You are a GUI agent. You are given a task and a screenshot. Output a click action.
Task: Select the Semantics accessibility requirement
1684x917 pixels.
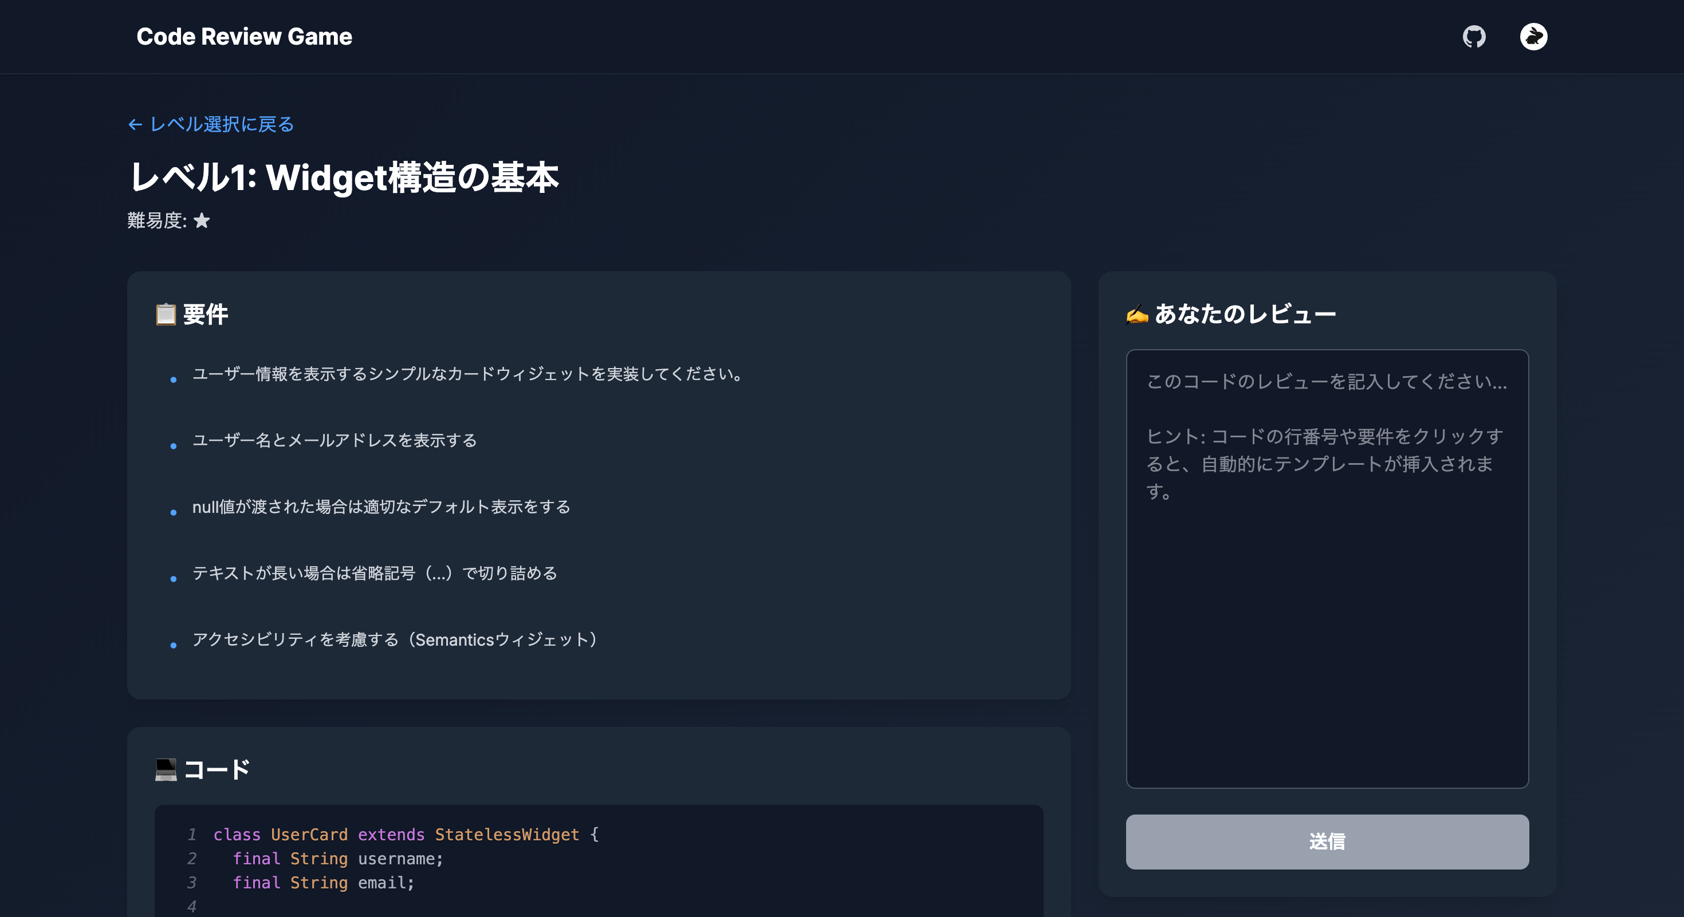(394, 639)
